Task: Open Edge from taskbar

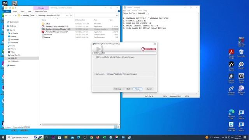Action: [79, 137]
